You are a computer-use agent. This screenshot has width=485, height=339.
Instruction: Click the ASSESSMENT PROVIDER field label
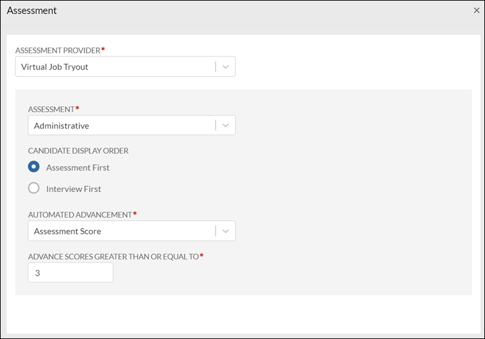[57, 50]
